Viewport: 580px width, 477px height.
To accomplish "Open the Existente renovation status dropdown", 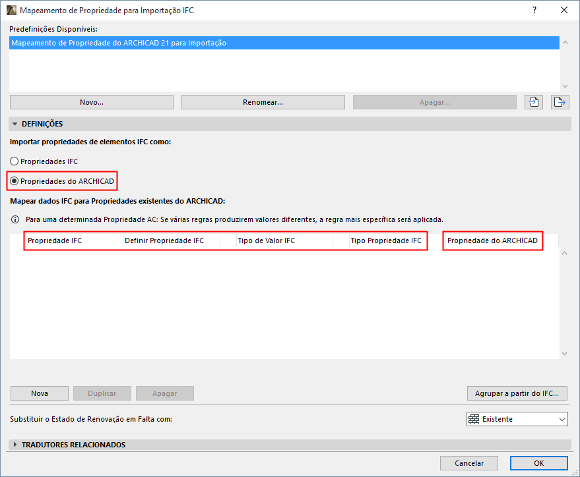I will tap(517, 419).
